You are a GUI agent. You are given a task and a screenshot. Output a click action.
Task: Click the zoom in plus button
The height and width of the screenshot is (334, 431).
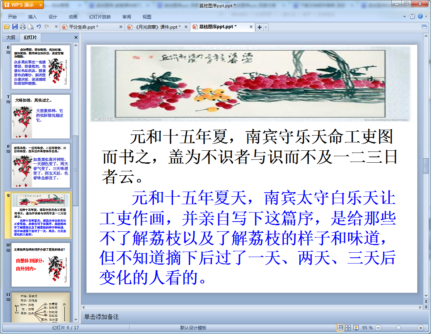tap(421, 328)
